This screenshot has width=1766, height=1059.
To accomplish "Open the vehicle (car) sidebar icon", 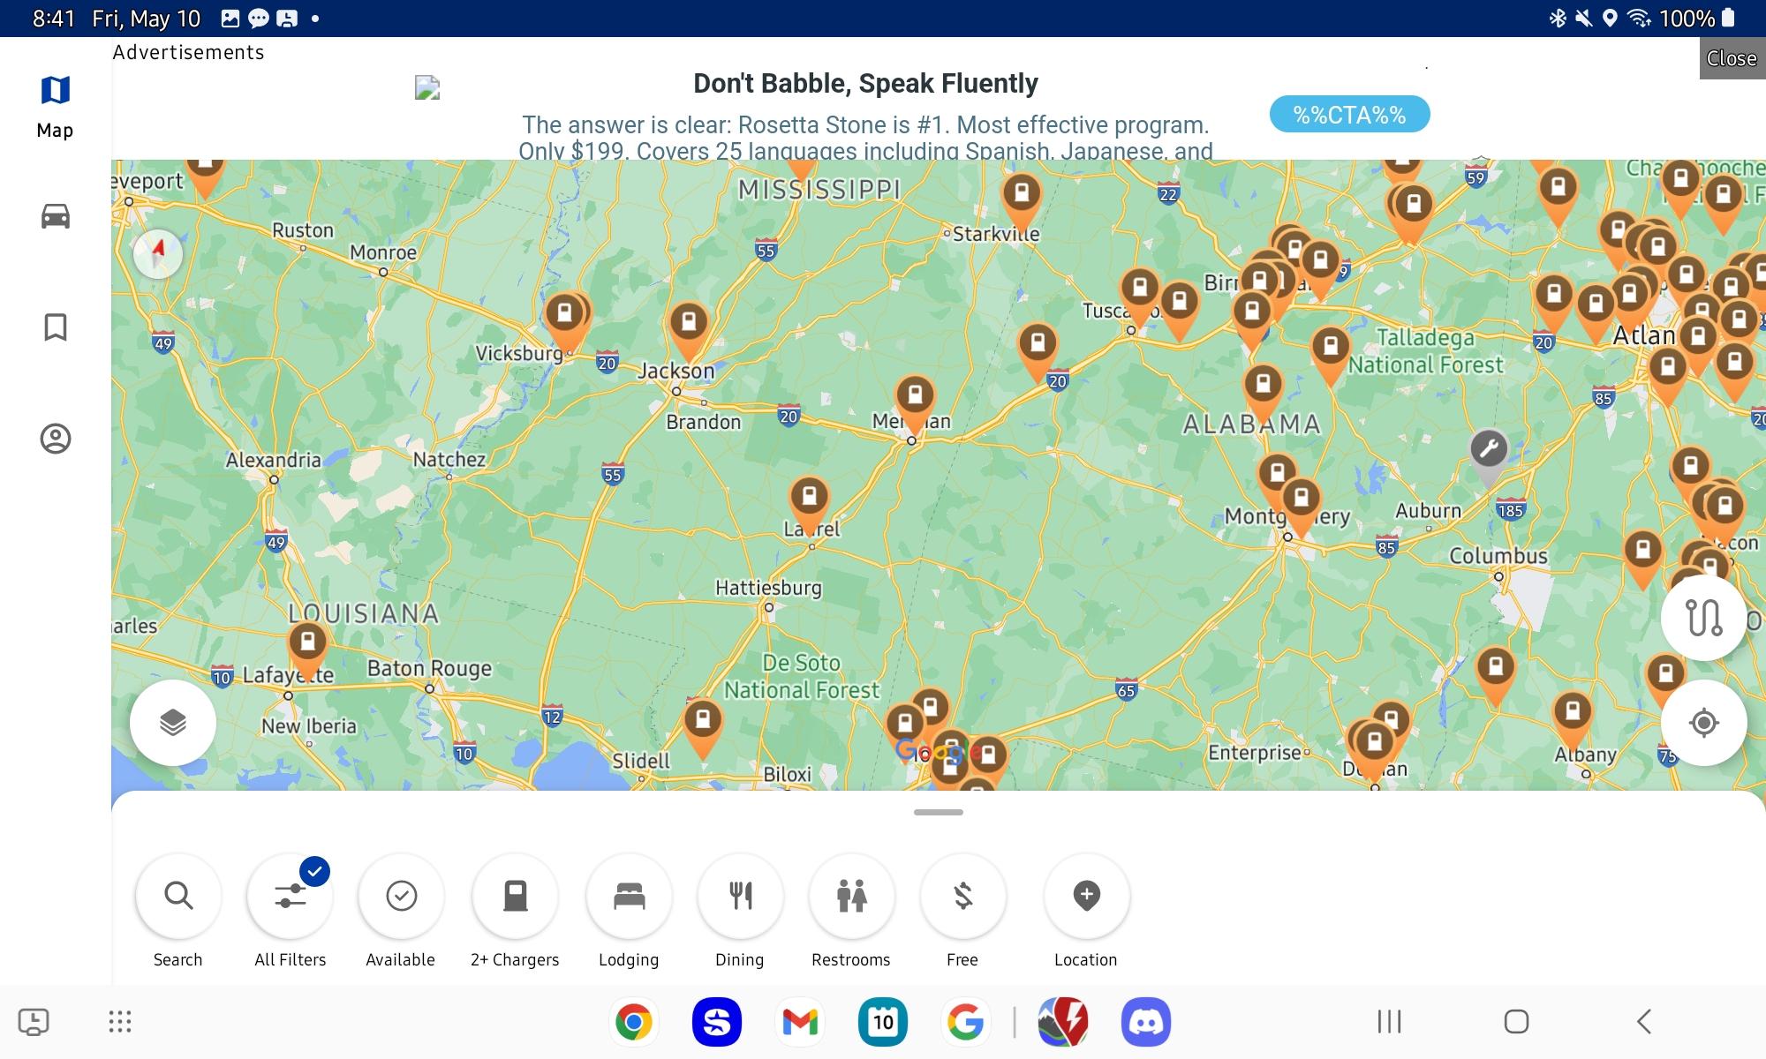I will pyautogui.click(x=56, y=216).
